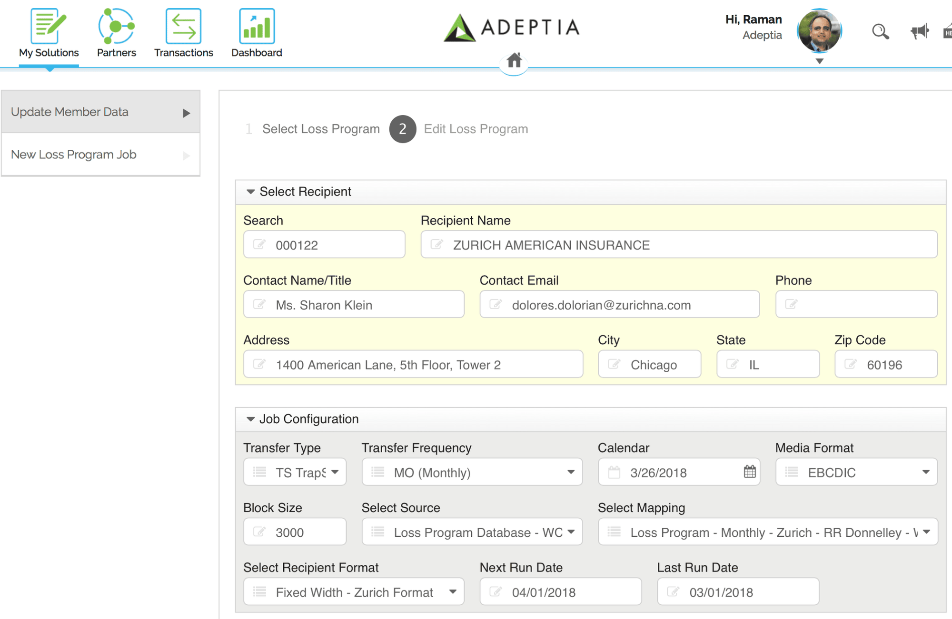The image size is (952, 619).
Task: Open the Transactions icon
Action: point(183,27)
